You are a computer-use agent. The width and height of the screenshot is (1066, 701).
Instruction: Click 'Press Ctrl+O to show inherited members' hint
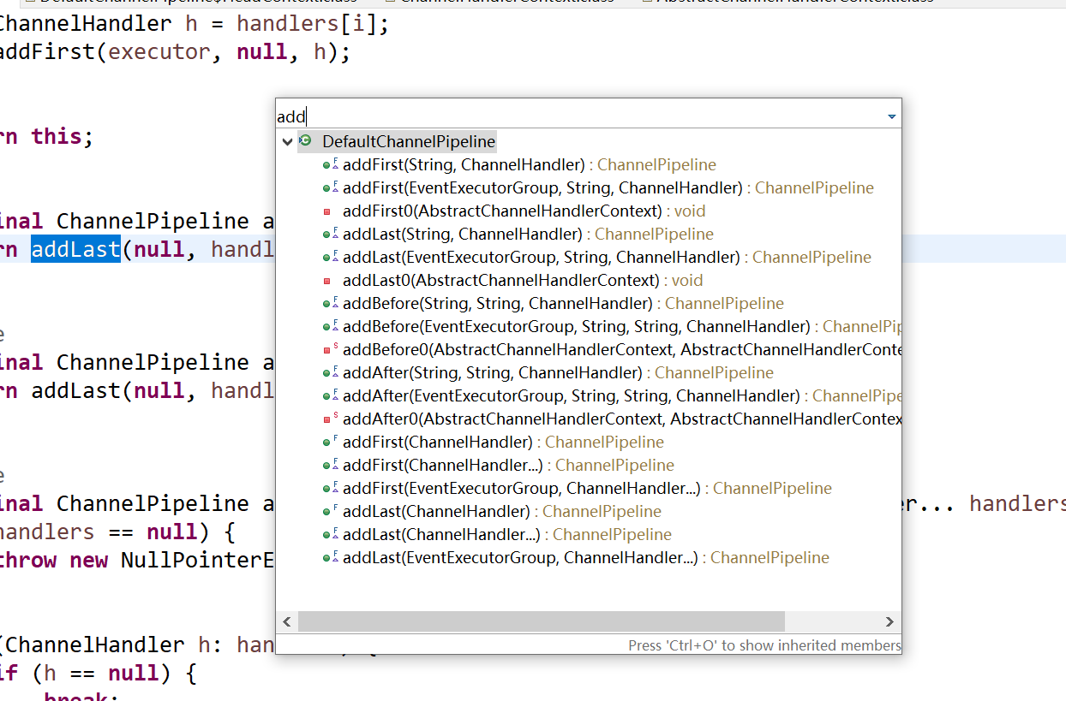point(764,645)
